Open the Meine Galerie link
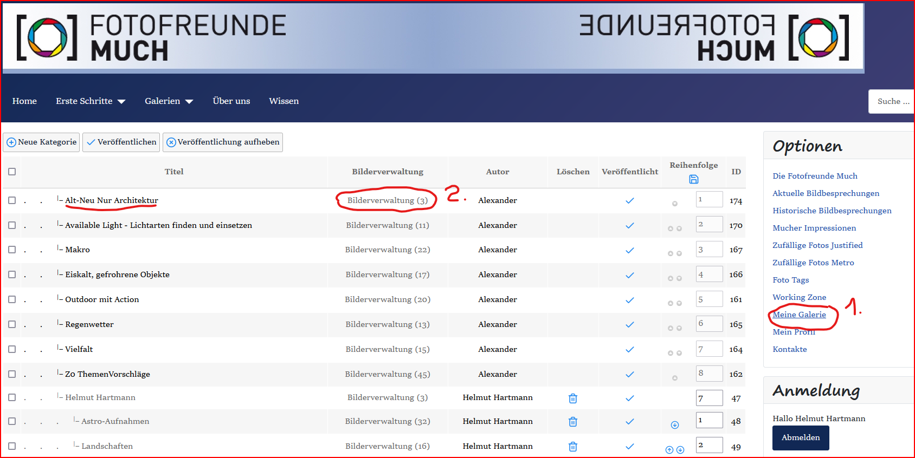 click(x=799, y=315)
